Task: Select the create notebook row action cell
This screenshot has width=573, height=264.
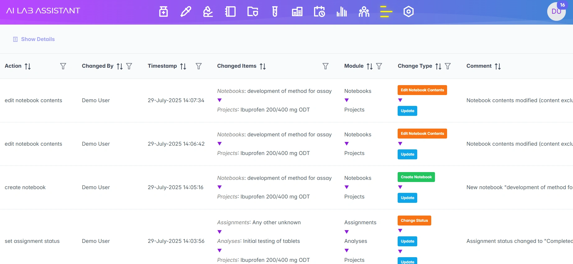Action: [25, 187]
